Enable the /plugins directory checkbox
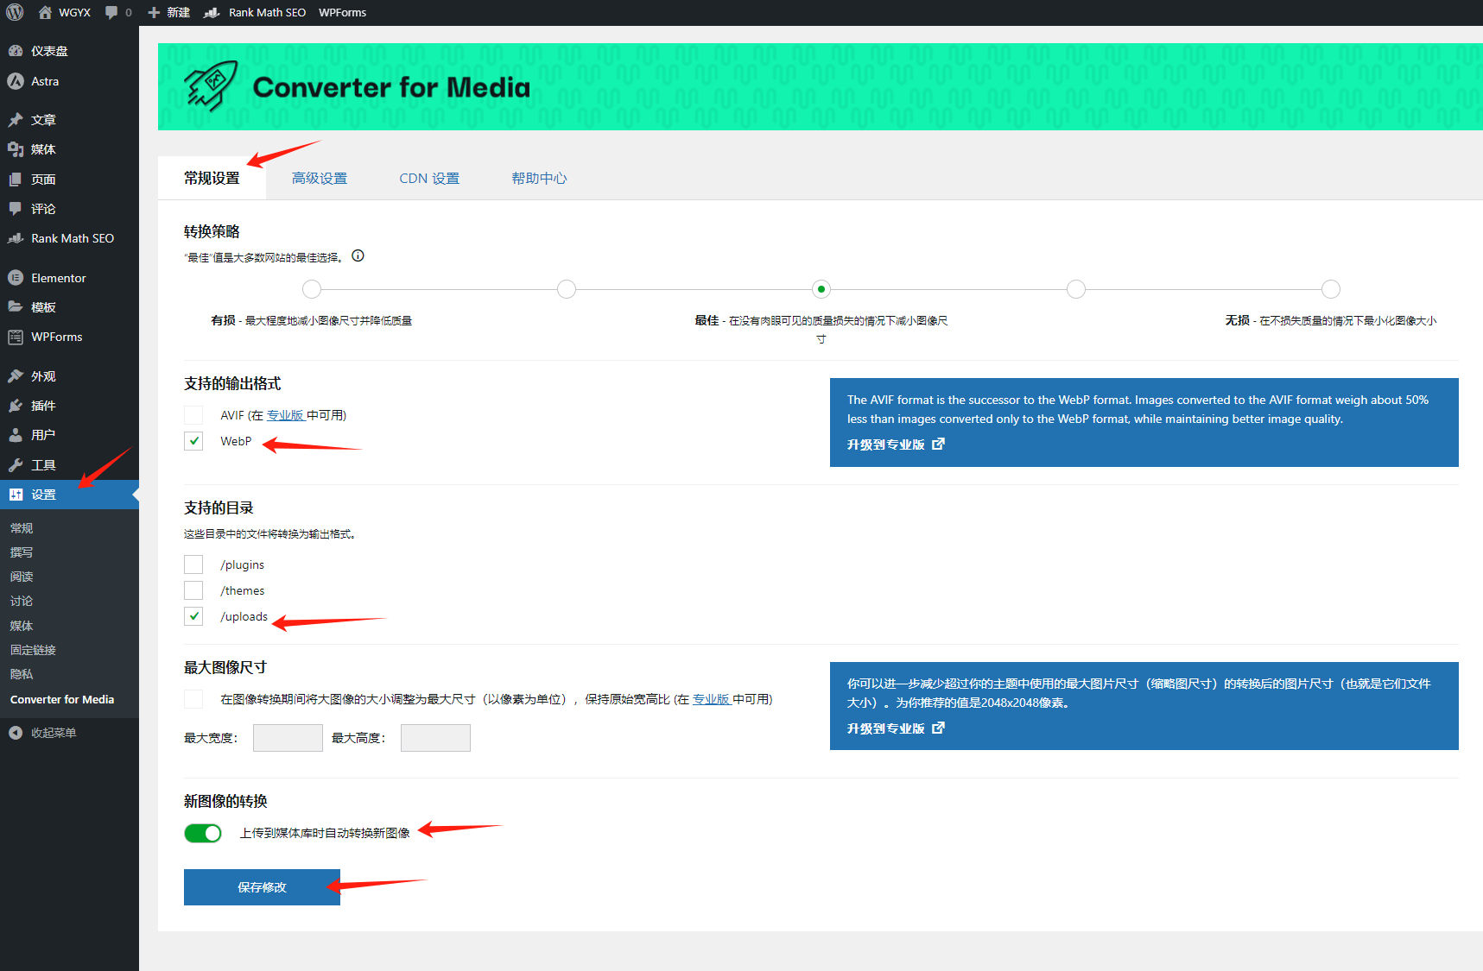Viewport: 1483px width, 971px height. pyautogui.click(x=193, y=564)
